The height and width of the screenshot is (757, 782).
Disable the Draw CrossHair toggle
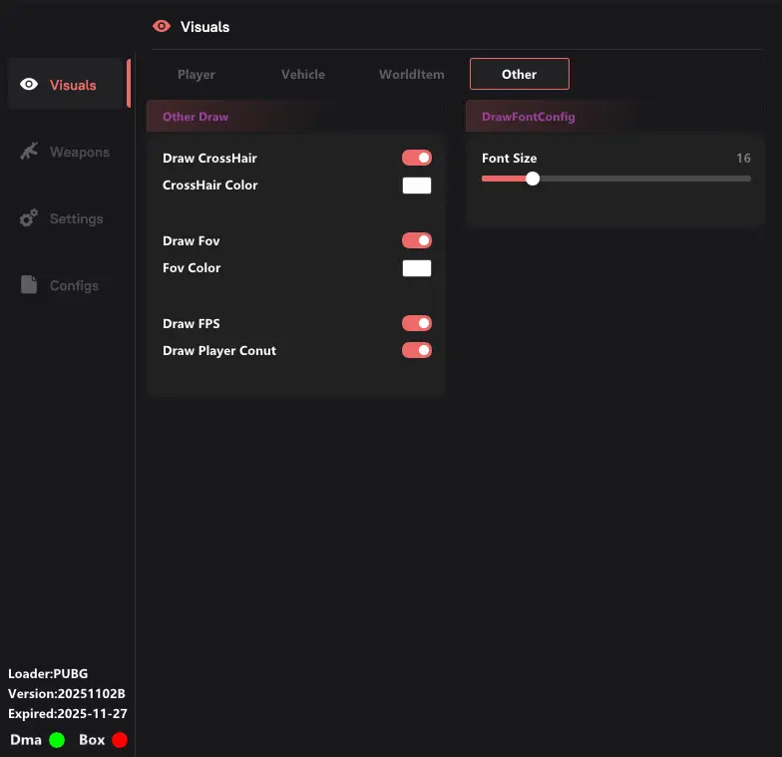[417, 158]
